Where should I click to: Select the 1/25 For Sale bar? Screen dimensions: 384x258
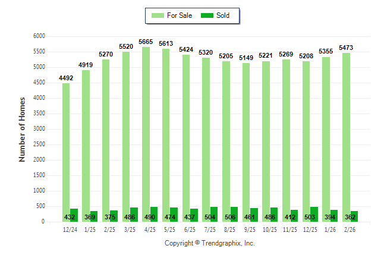click(x=86, y=143)
